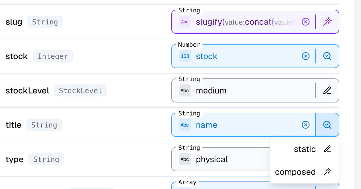Remove the name mapping from title
Viewport: 361px width, 189px height.
pos(305,125)
